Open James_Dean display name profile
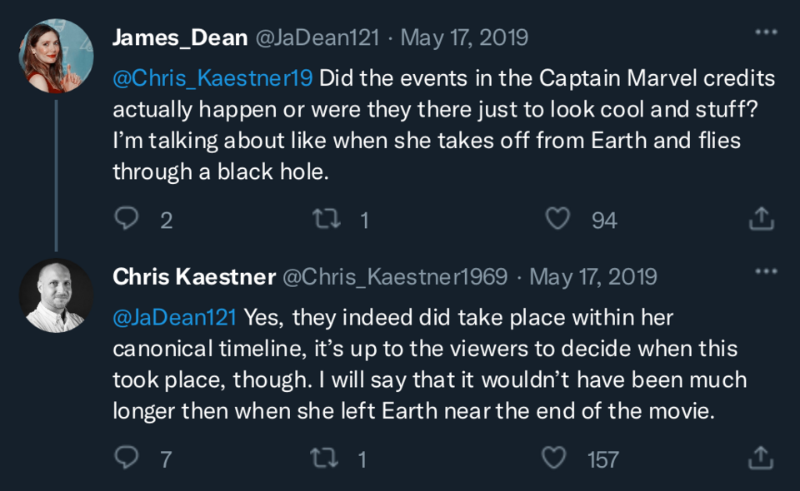800x491 pixels. pos(180,37)
